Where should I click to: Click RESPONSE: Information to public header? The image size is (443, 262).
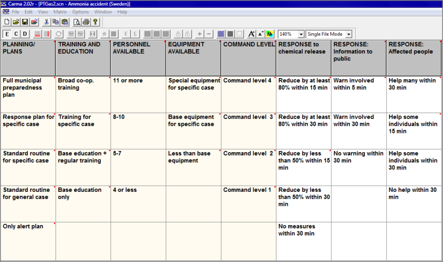pos(359,58)
